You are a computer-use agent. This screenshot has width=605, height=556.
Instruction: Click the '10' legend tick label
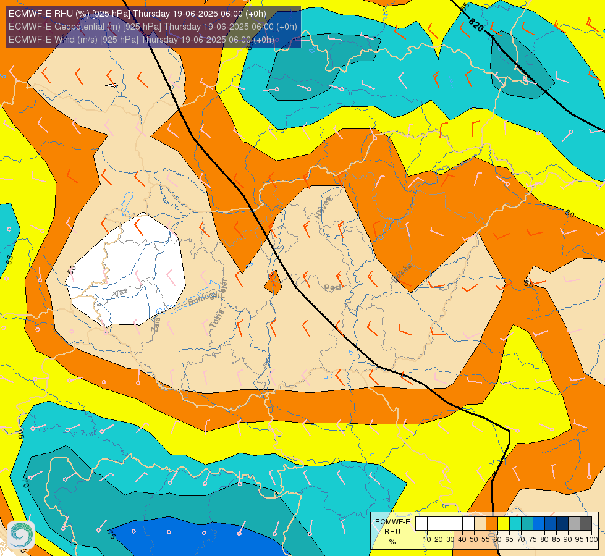coord(427,539)
